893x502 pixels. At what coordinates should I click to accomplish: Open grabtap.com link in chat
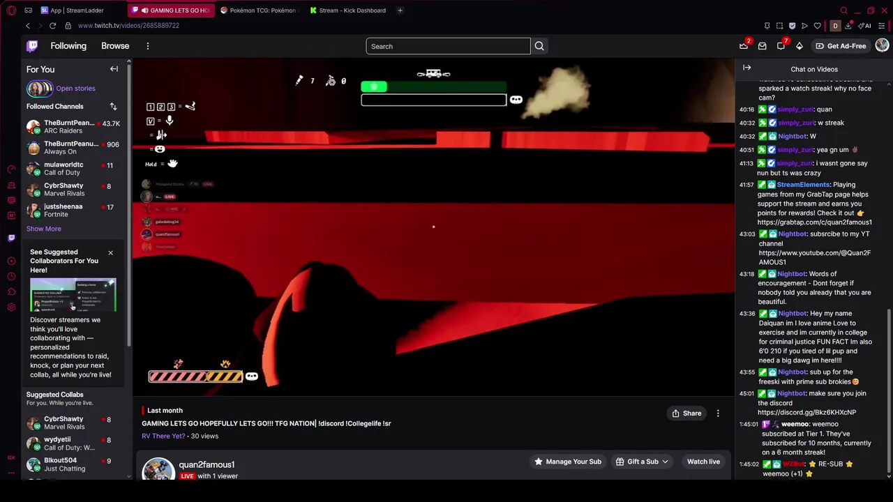[x=814, y=222]
